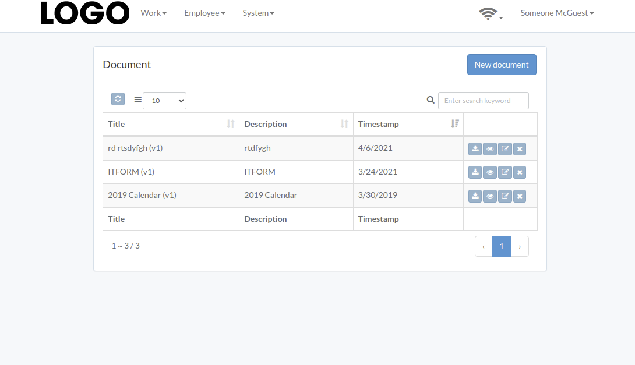Click the 3/30/2019 timestamp cell
The height and width of the screenshot is (365, 635).
pyautogui.click(x=408, y=196)
